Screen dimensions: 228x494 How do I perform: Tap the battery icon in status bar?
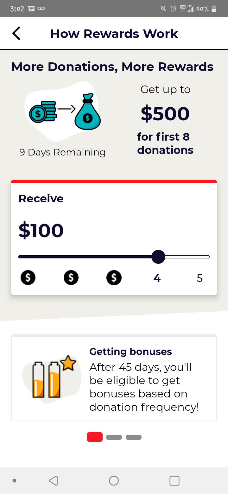click(214, 9)
